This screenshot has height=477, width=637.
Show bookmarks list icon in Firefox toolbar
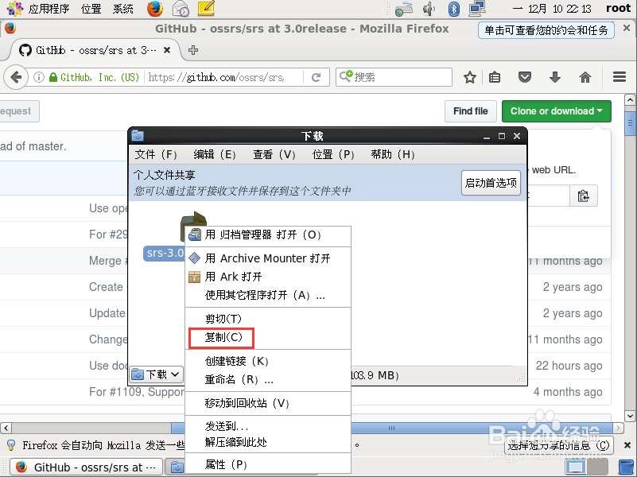coord(495,77)
